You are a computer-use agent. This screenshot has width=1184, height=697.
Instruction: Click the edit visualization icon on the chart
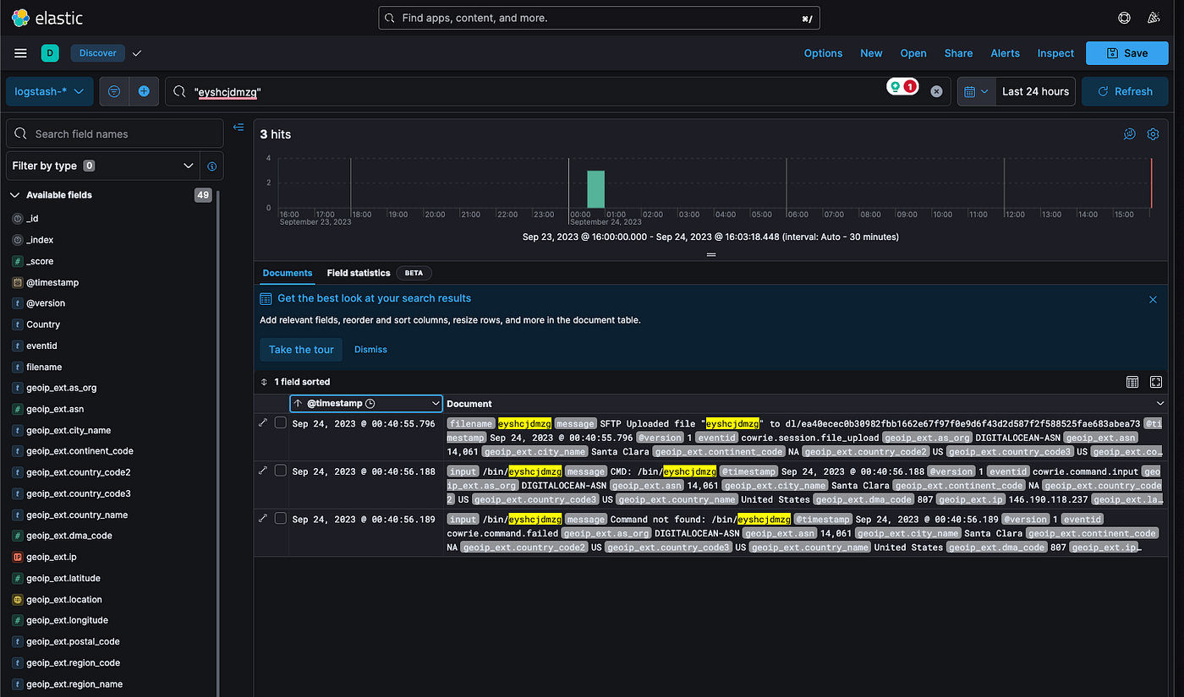pyautogui.click(x=1129, y=134)
